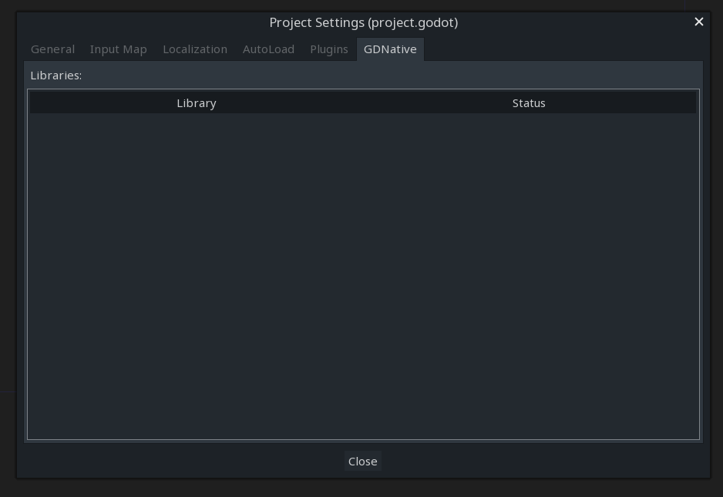This screenshot has height=497, width=723.
Task: Manage translations via the Localization tab
Action: [x=194, y=49]
